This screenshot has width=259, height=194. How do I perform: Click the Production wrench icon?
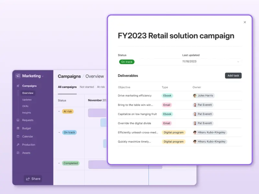tap(18, 145)
